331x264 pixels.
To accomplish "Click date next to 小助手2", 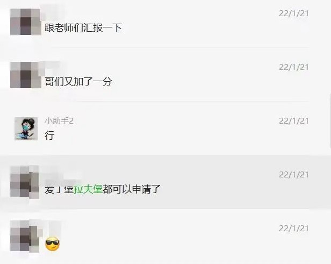I will (293, 121).
